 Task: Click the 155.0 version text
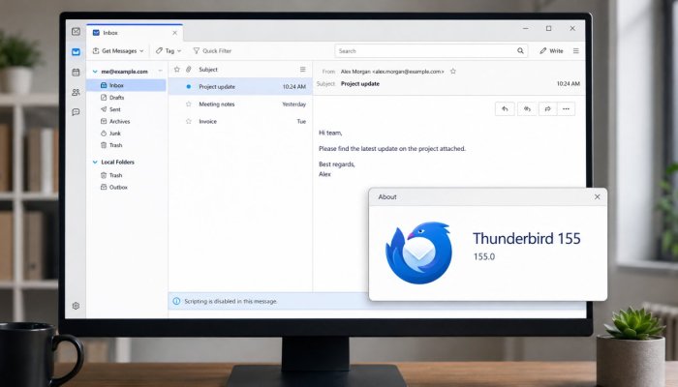tap(484, 256)
